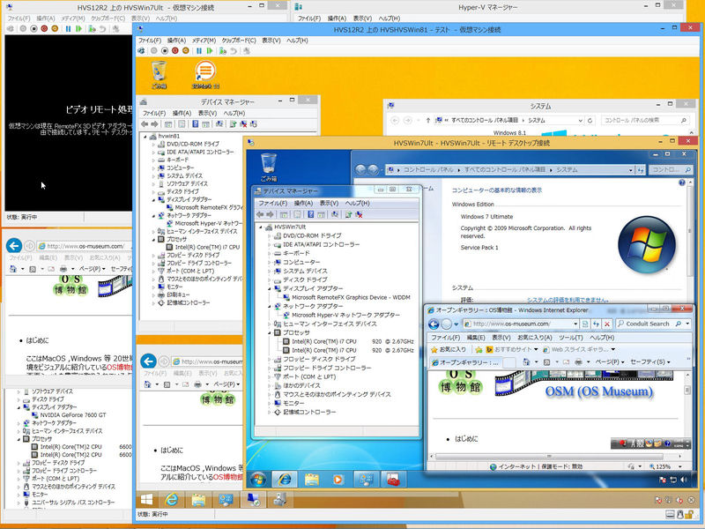The width and height of the screenshot is (705, 529).
Task: Collapse hvwin81 root node in Windows 8.1 Device Manager
Action: pyautogui.click(x=145, y=136)
